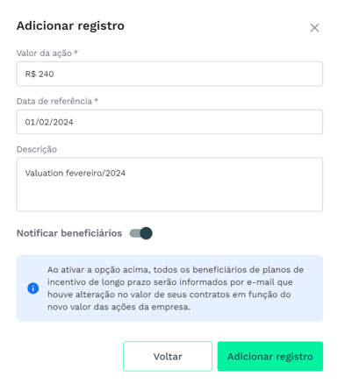Image resolution: width=338 pixels, height=391 pixels.
Task: Go back with the Voltar button
Action: tap(168, 356)
